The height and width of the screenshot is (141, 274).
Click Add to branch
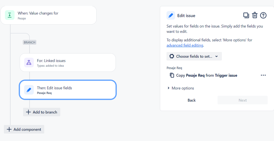[42, 112]
